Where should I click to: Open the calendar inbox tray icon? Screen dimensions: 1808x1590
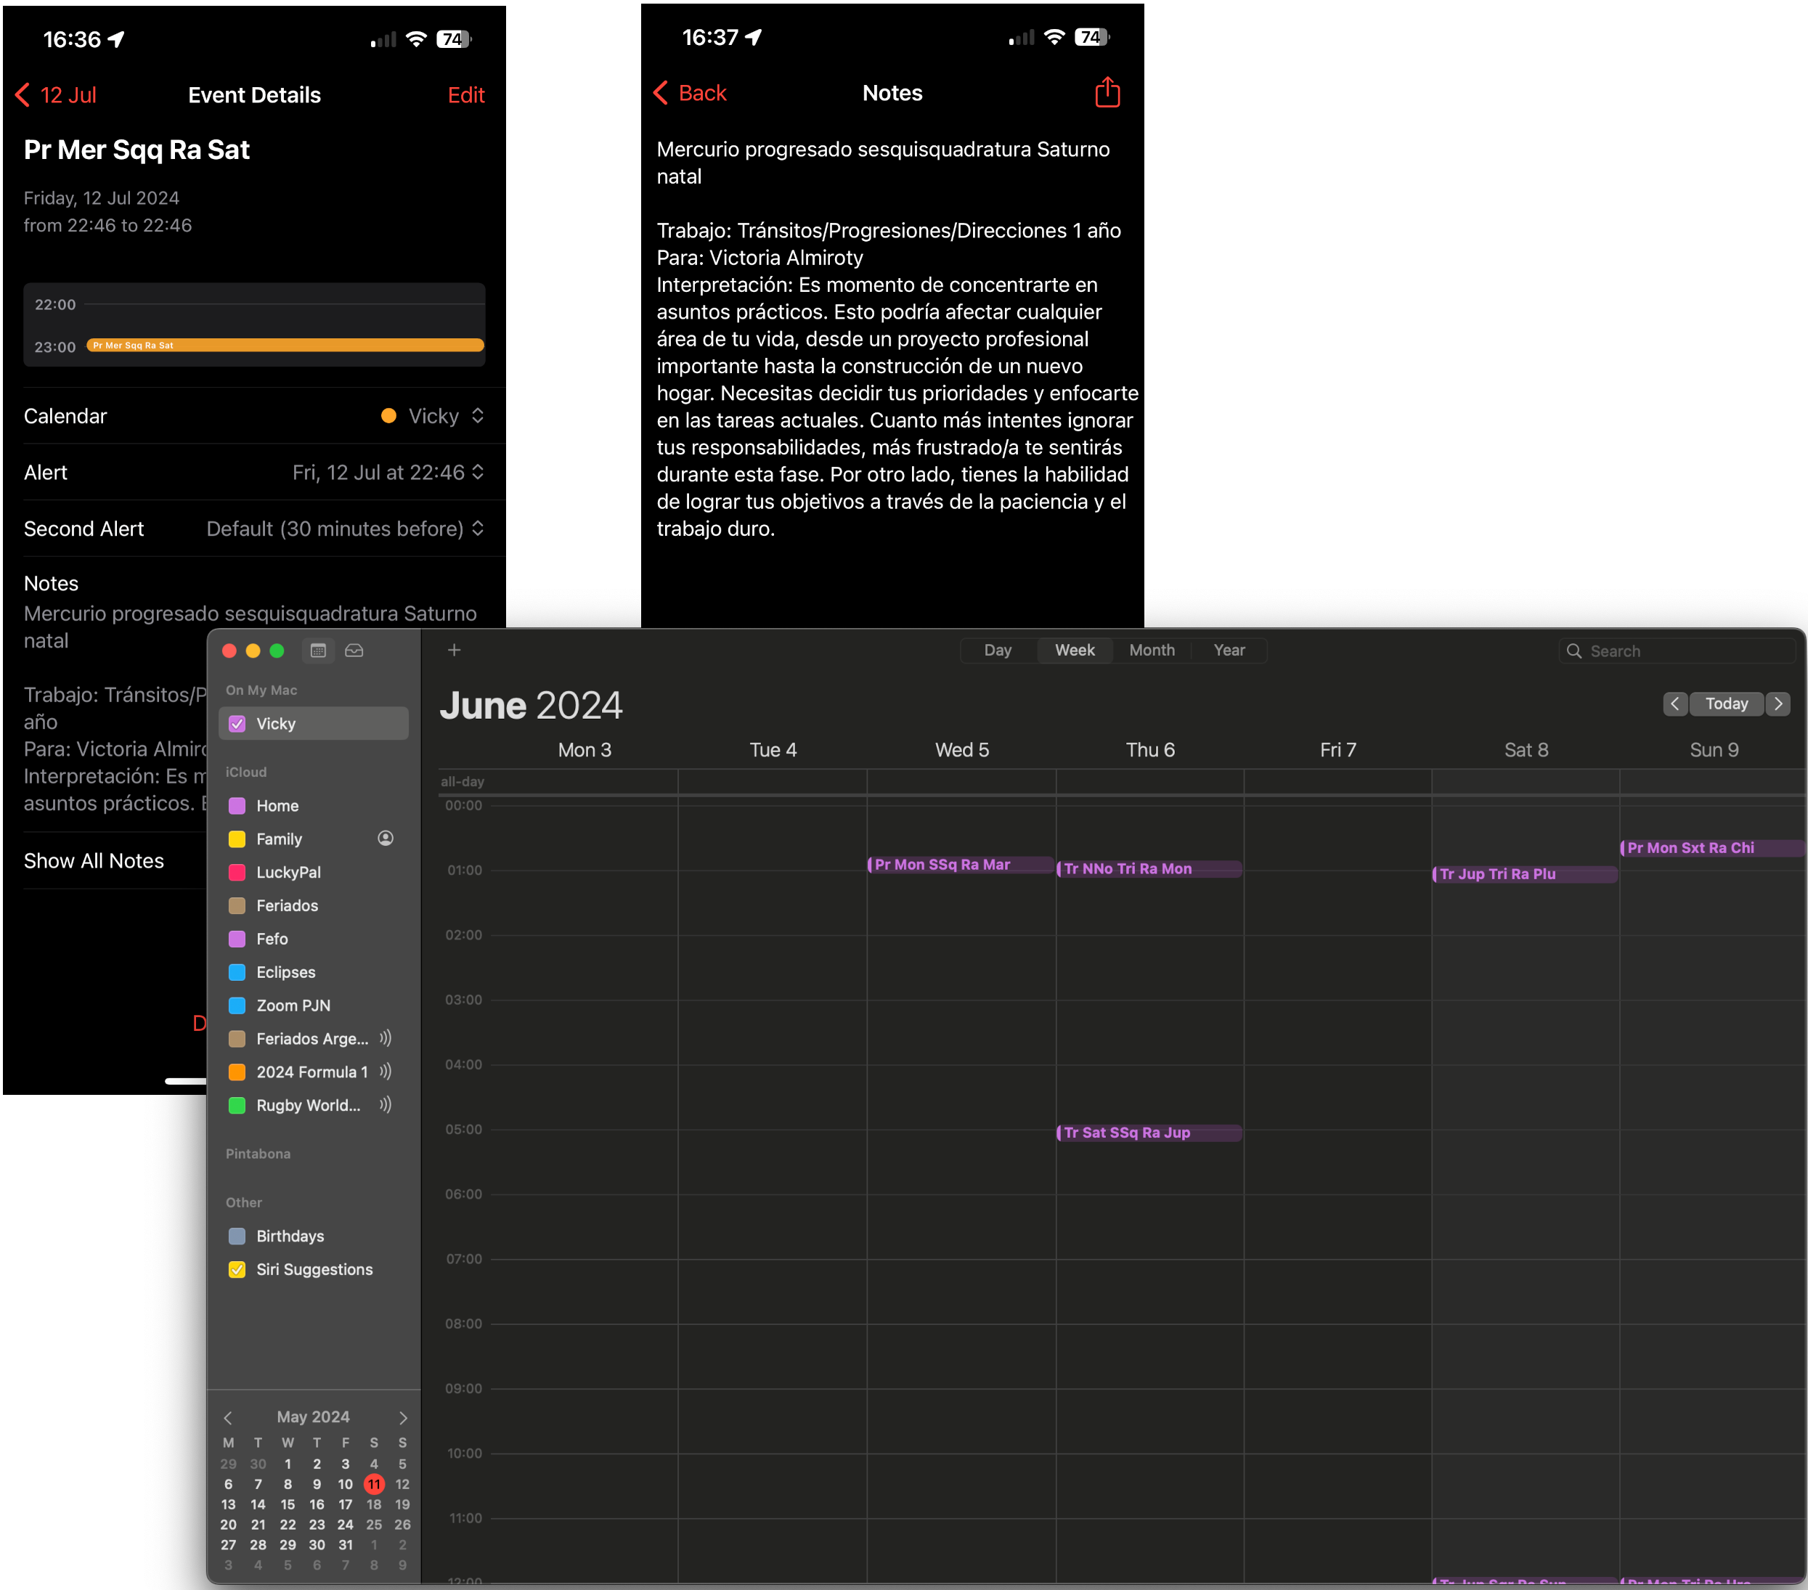pos(354,651)
